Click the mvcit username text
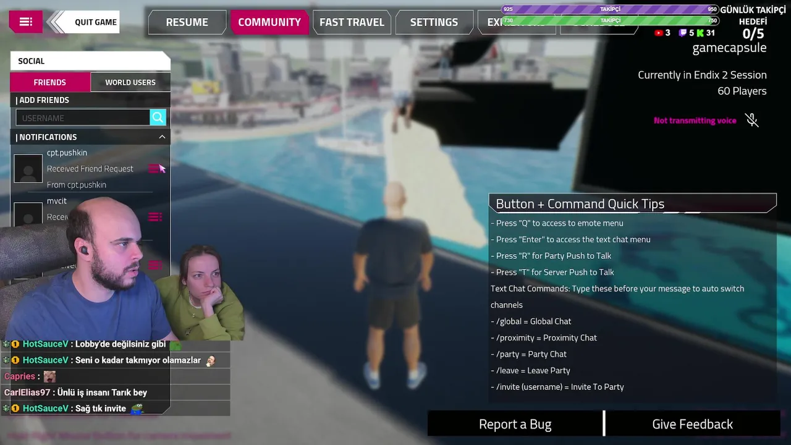Screen dimensions: 791x445 coord(57,201)
